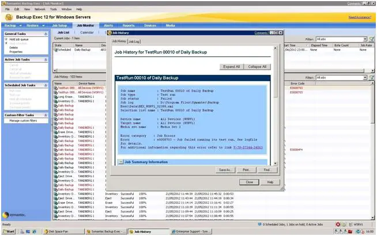Click the failed TestRun job icon in history
377x236 pixels.
click(x=55, y=88)
